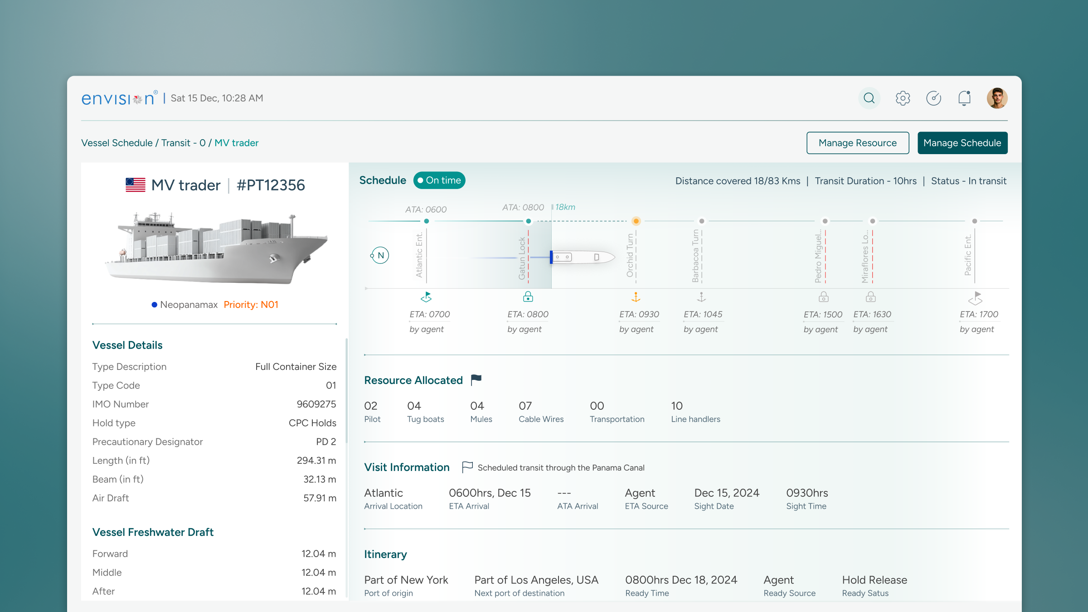
Task: Open notifications bell icon
Action: [964, 98]
